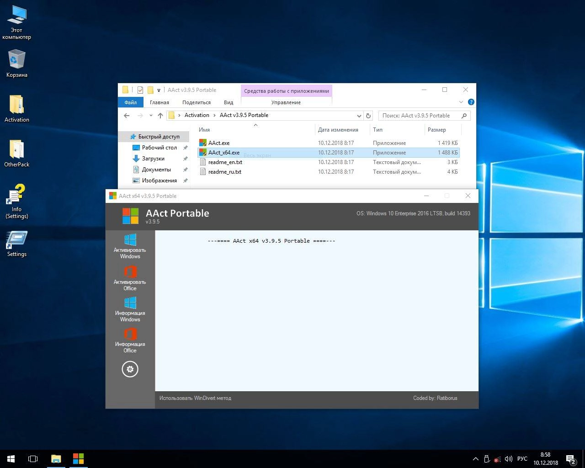The height and width of the screenshot is (468, 585).
Task: Open Windows Start menu
Action: (x=11, y=459)
